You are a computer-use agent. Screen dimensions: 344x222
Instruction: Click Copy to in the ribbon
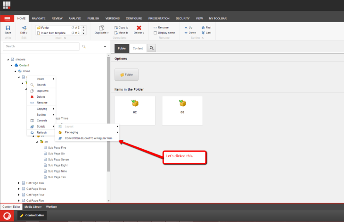pos(121,27)
